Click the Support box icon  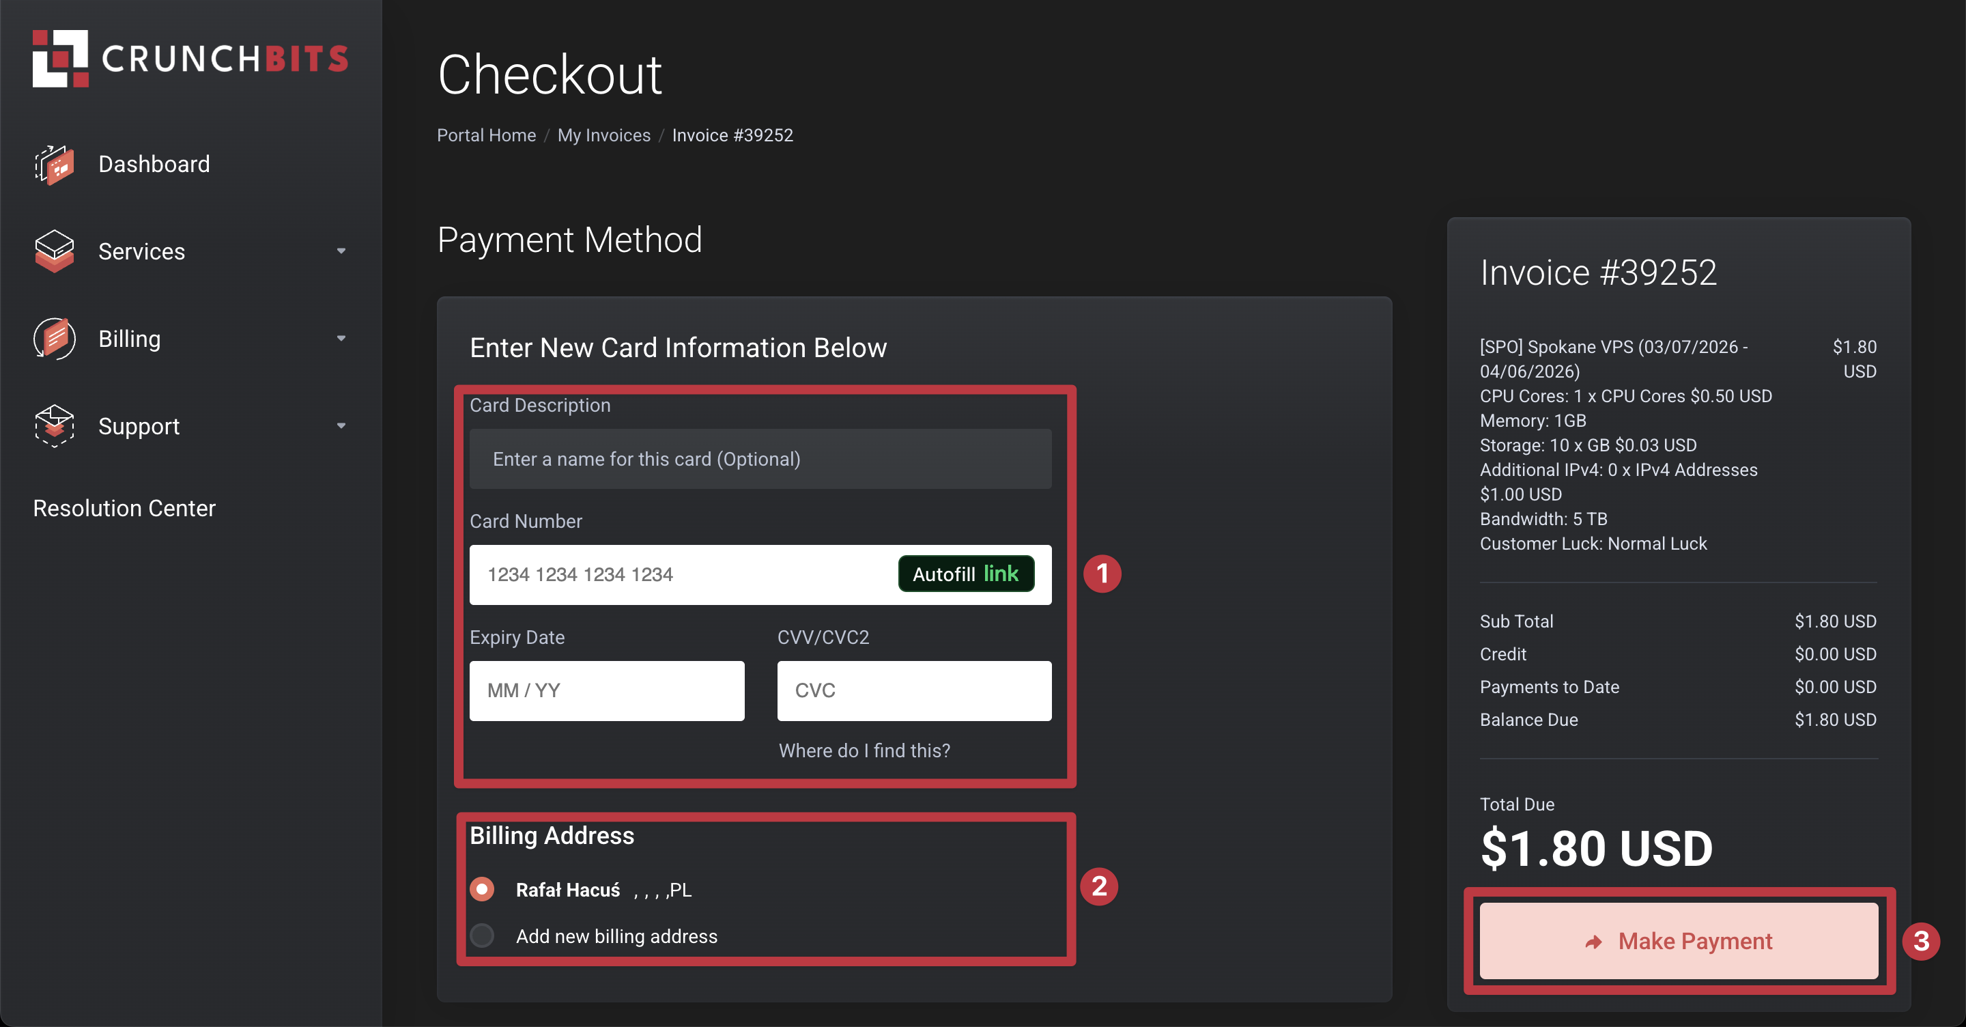(54, 425)
